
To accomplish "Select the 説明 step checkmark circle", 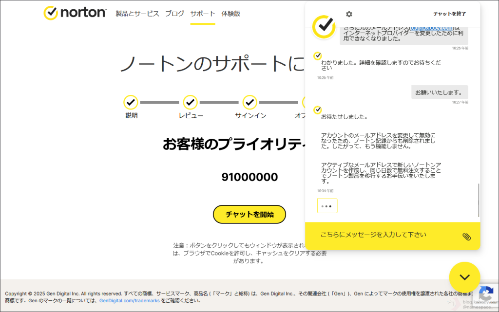I will [131, 102].
